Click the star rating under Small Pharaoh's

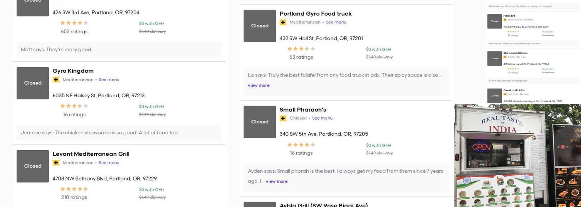pyautogui.click(x=301, y=145)
